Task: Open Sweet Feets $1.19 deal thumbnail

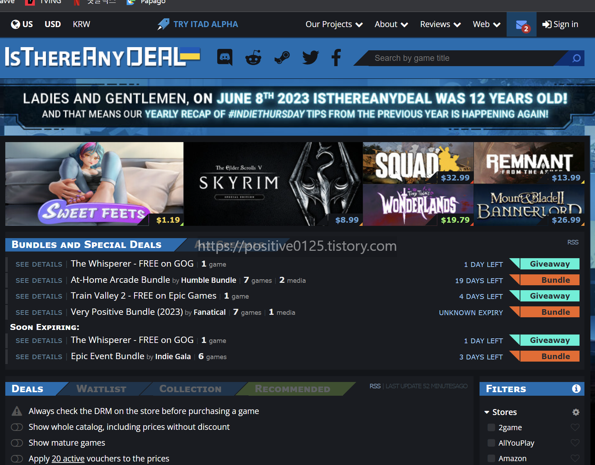Action: click(x=94, y=184)
